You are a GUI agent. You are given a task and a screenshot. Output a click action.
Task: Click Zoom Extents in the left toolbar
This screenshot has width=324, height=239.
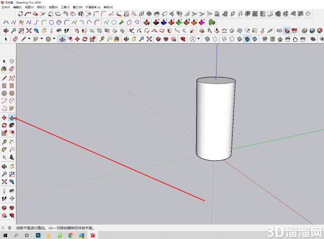4,182
